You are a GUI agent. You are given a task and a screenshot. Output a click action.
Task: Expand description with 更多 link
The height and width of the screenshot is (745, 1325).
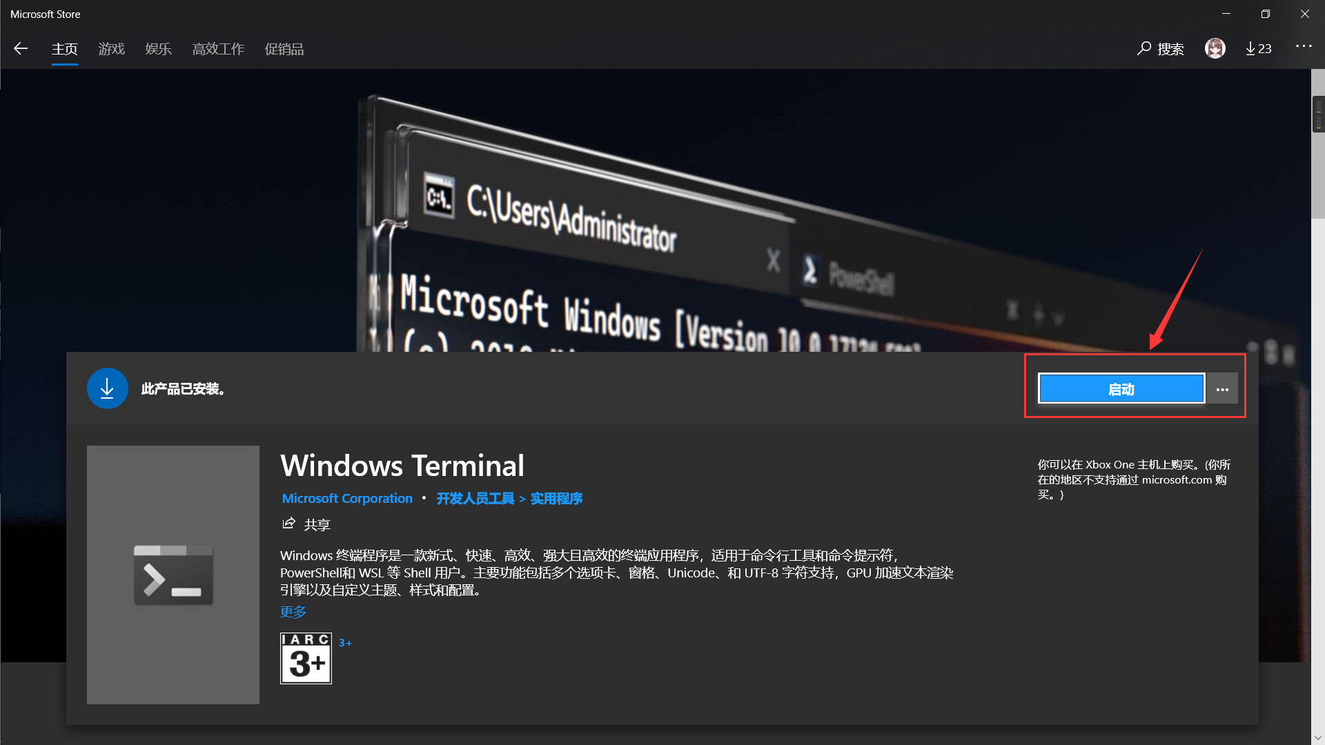pos(293,612)
